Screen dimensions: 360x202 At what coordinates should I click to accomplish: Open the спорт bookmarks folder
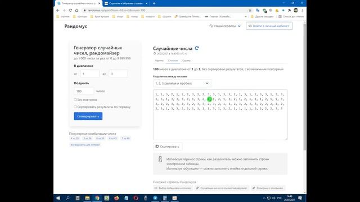(118, 16)
